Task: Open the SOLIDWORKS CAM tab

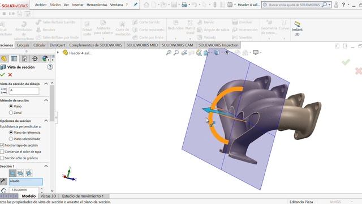Action: point(177,45)
